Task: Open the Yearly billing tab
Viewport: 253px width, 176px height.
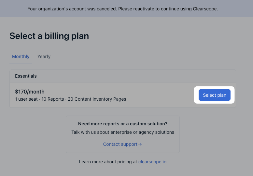Action: [x=44, y=57]
